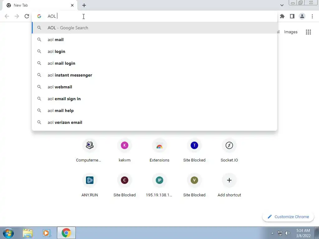Click the Images link
The width and height of the screenshot is (319, 239).
[291, 32]
